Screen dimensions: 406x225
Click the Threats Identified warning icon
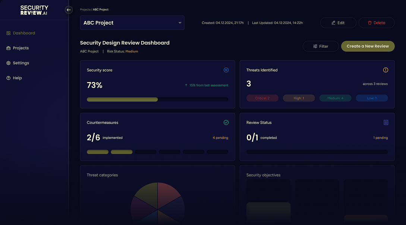pos(385,70)
